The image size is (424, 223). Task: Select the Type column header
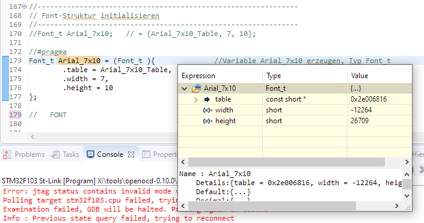click(305, 76)
